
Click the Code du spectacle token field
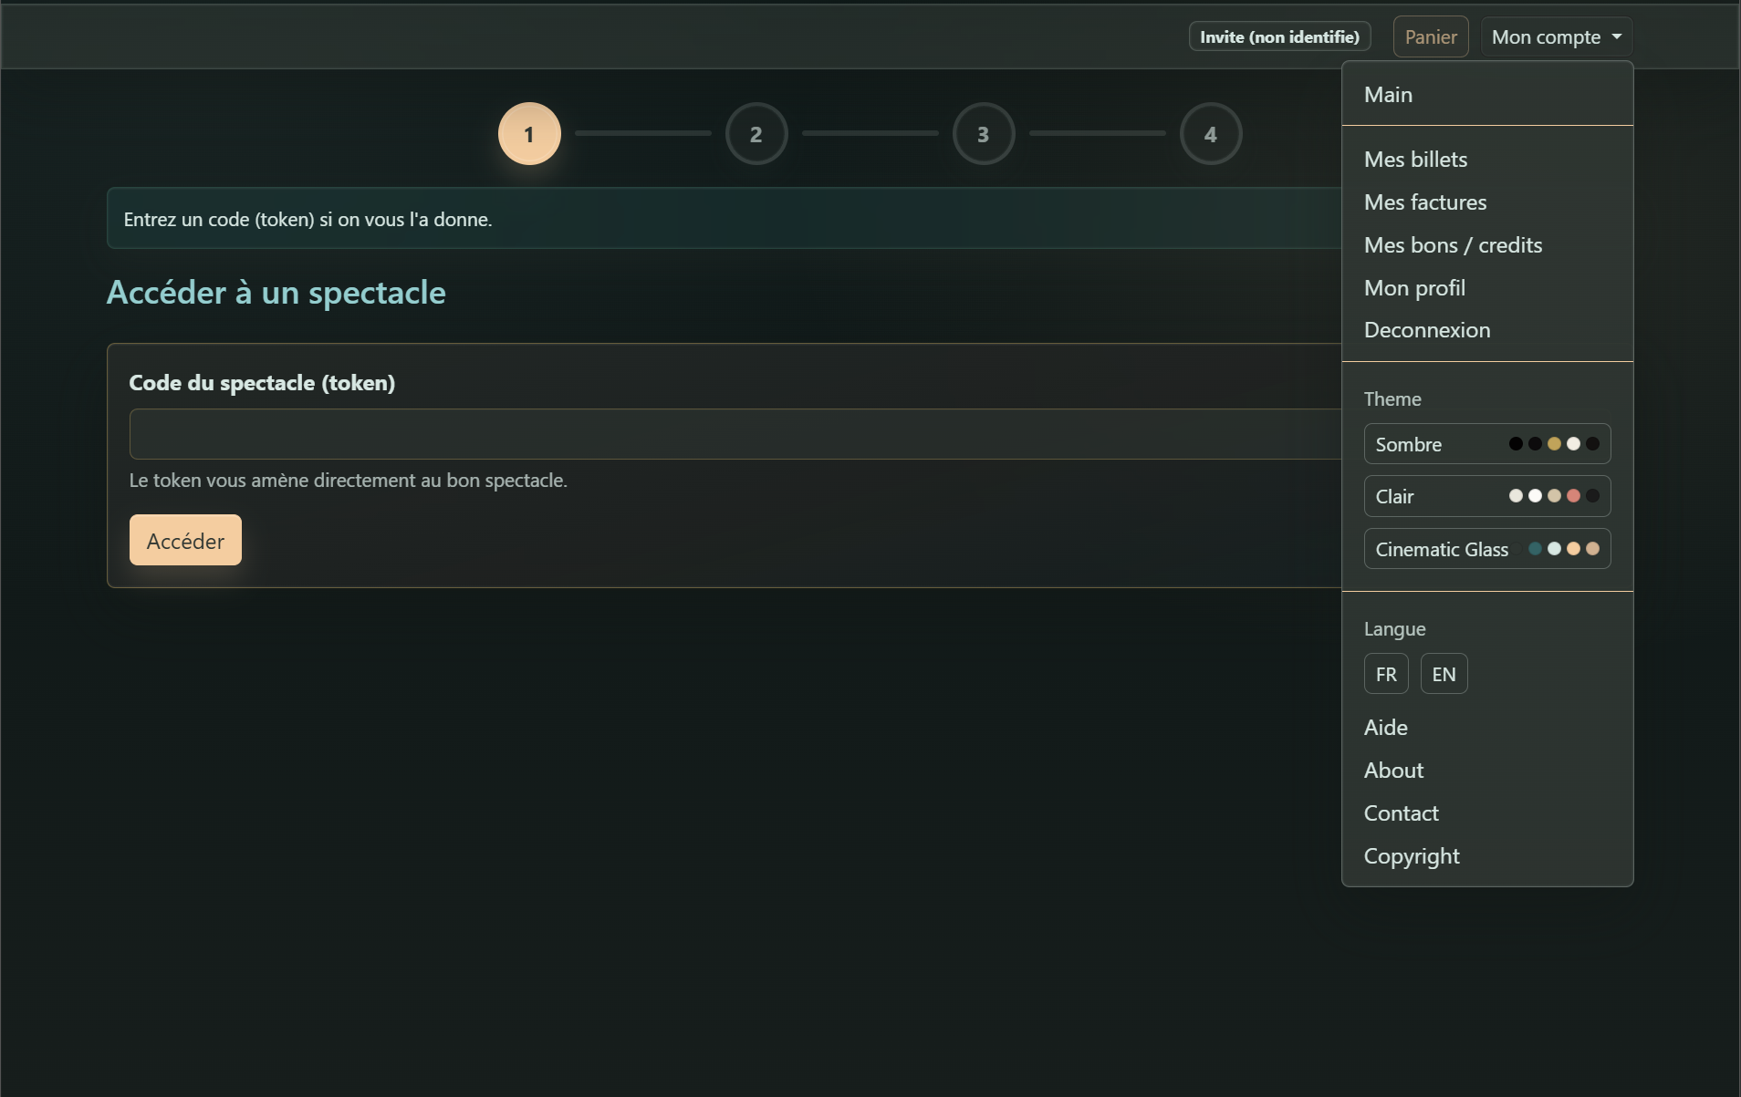(x=730, y=434)
